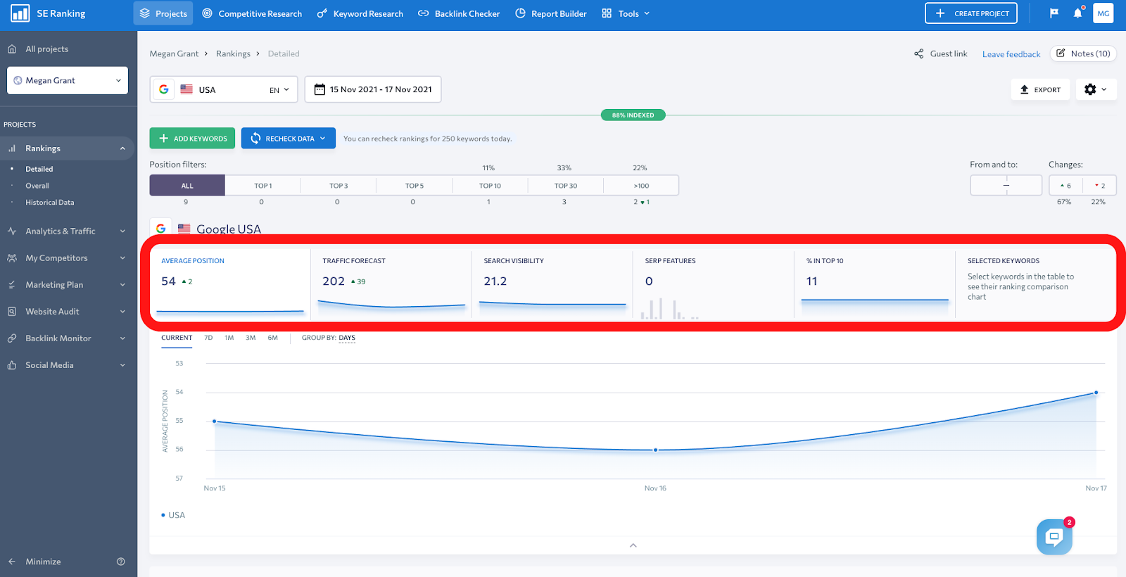Open the notifications bell

1077,13
